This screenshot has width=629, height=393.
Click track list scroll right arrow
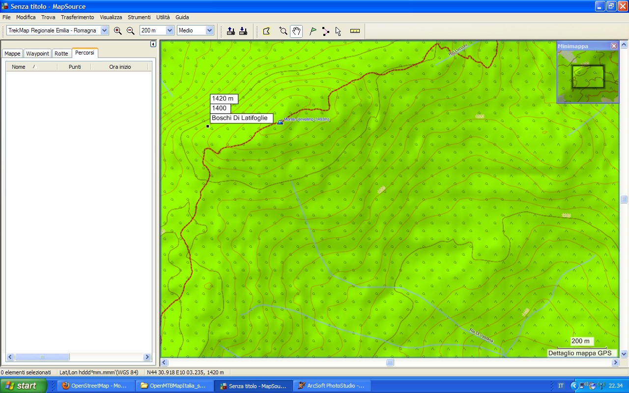[x=147, y=357]
